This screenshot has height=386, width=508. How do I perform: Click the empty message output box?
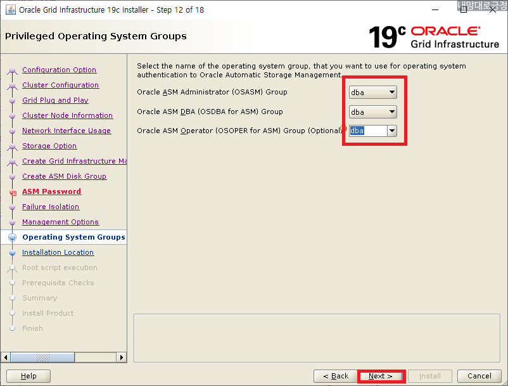317,338
